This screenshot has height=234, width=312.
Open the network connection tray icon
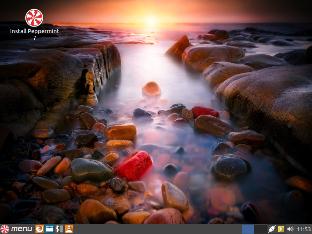272,229
